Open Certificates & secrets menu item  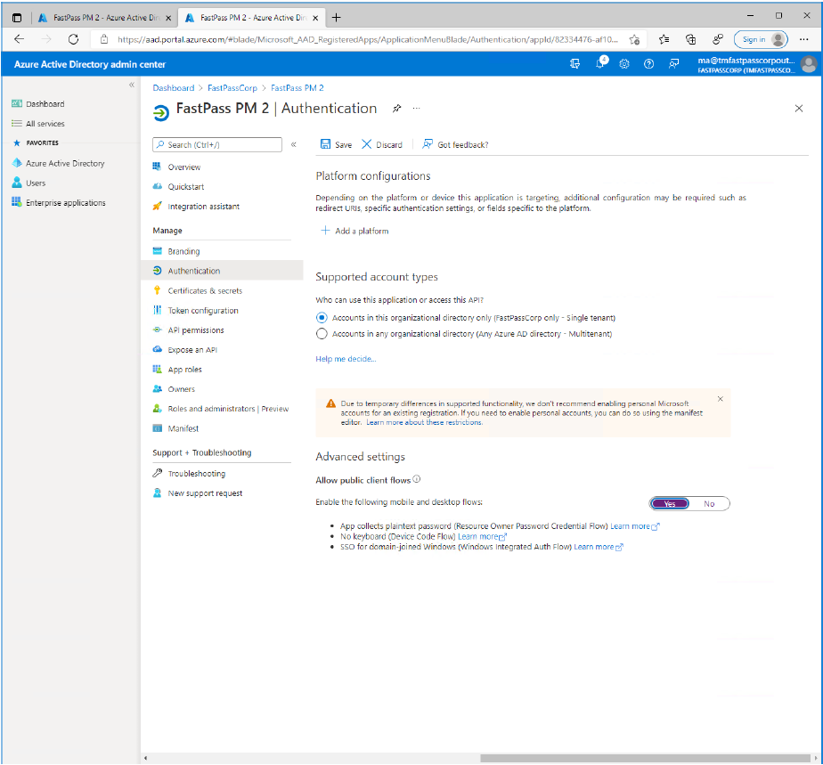(205, 291)
